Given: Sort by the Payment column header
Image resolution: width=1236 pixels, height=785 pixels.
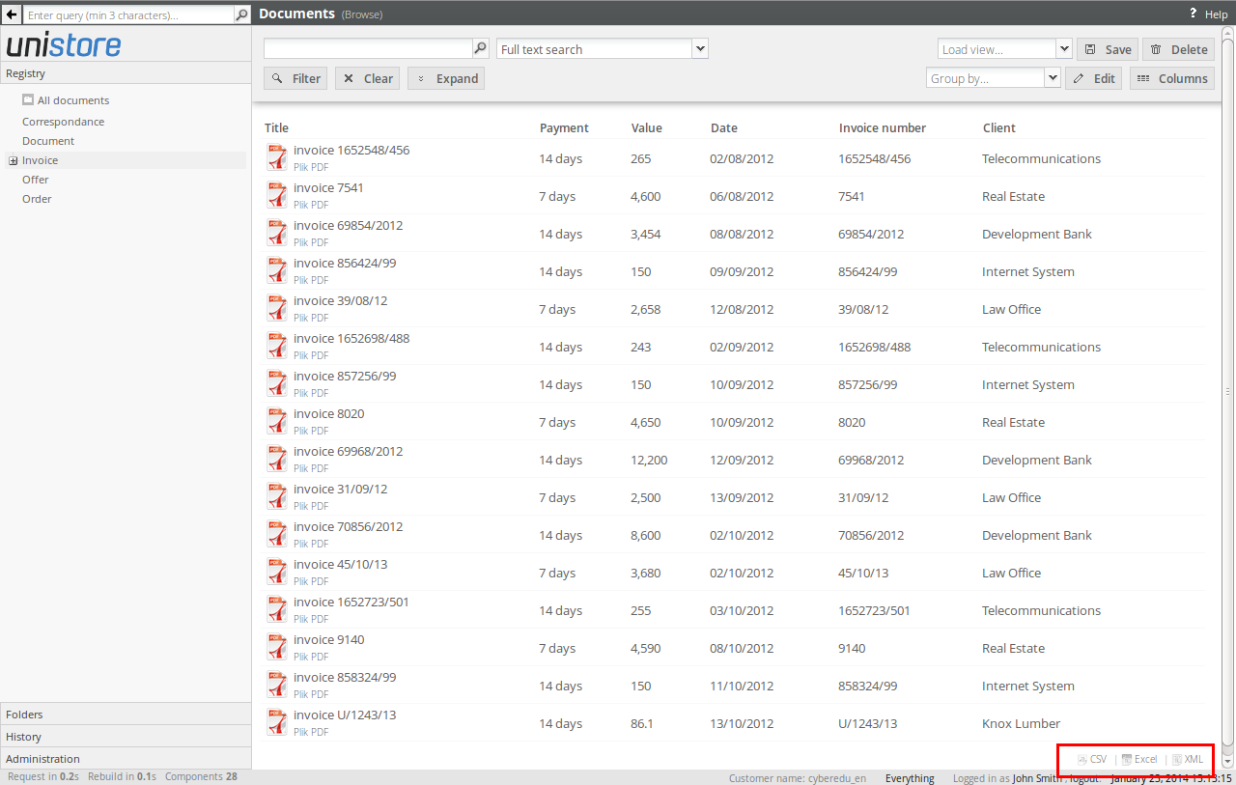Looking at the screenshot, I should point(564,127).
